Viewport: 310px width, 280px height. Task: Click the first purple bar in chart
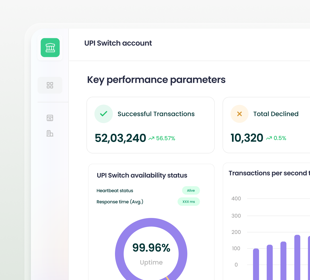tap(256, 264)
